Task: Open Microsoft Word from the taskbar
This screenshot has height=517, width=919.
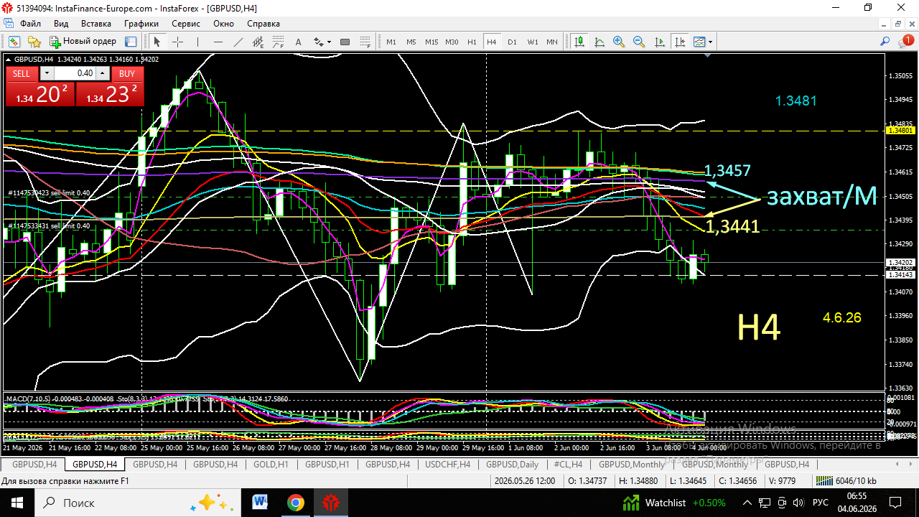Action: (x=260, y=502)
